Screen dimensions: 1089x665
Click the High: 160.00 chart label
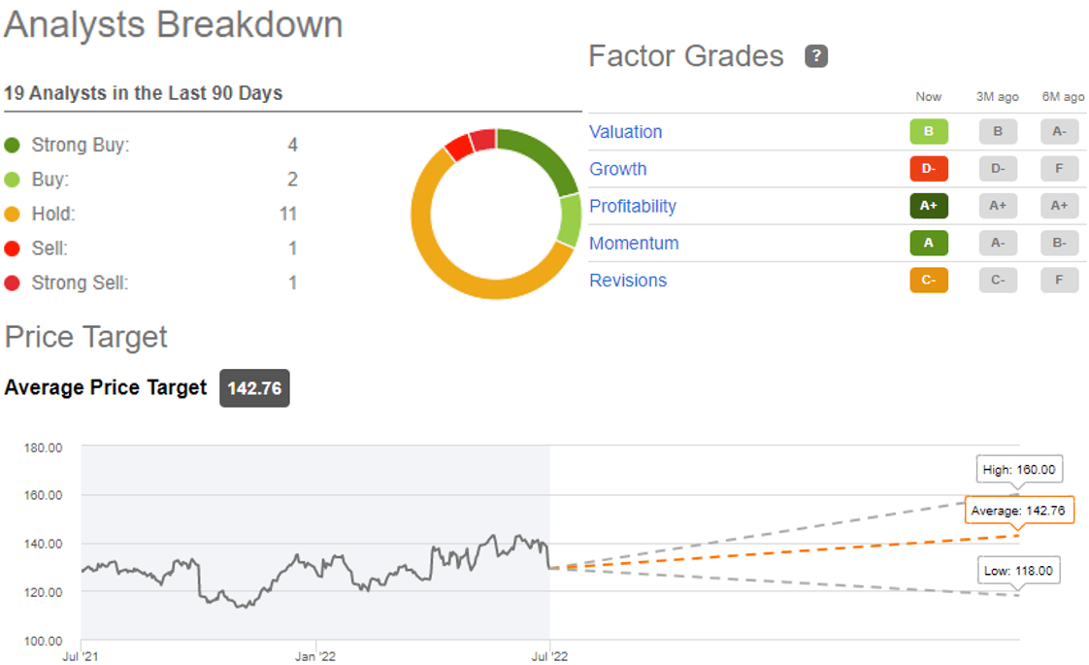1018,471
